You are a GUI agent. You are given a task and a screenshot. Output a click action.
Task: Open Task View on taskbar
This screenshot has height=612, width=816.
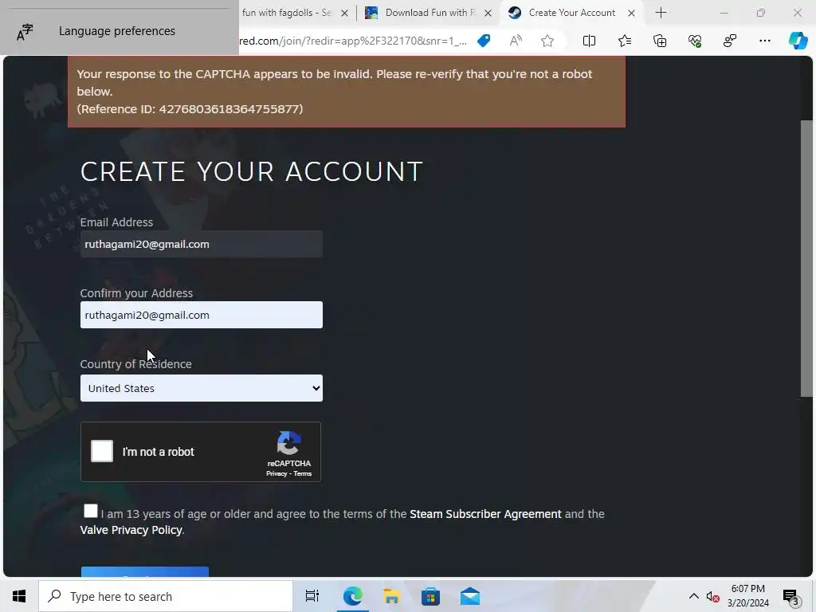tap(312, 596)
